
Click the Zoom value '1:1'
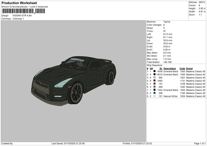coord(200,15)
